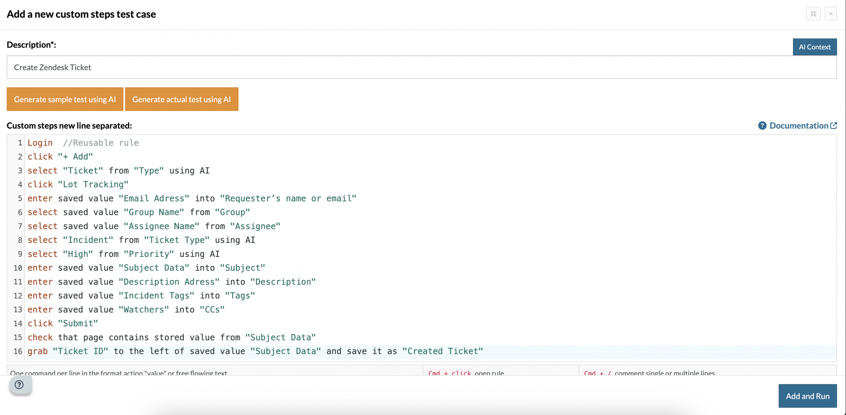Click "Assignee Name" on line 7
This screenshot has height=415, width=846.
click(x=162, y=226)
